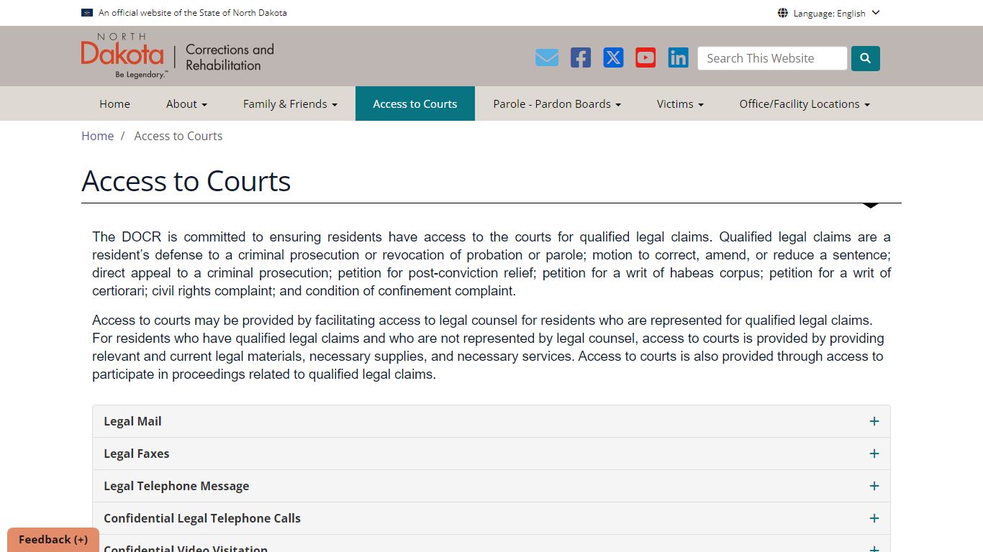Expand the Legal Mail plus icon
Viewport: 983px width, 552px height.
click(x=874, y=421)
